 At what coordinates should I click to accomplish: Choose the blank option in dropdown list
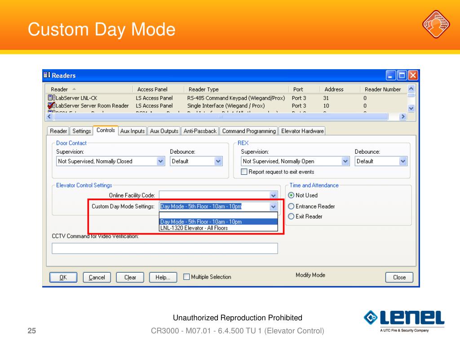[218, 216]
